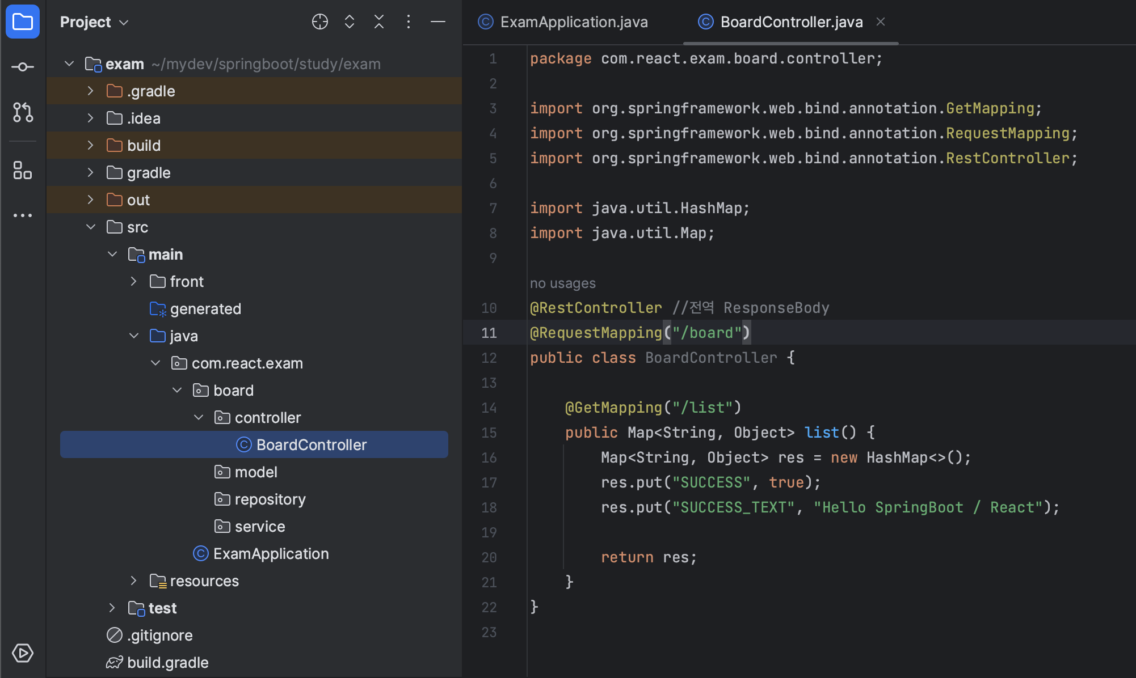Collapse the src folder
The image size is (1136, 678).
tap(90, 227)
